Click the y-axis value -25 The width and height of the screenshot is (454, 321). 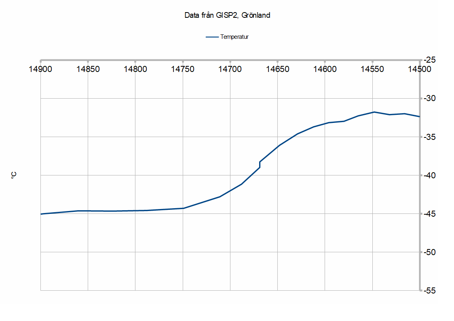[x=430, y=60]
